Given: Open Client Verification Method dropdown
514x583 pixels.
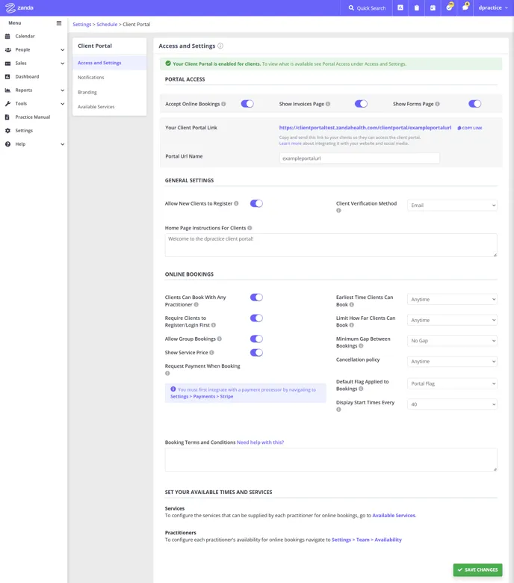Looking at the screenshot, I should tap(452, 206).
